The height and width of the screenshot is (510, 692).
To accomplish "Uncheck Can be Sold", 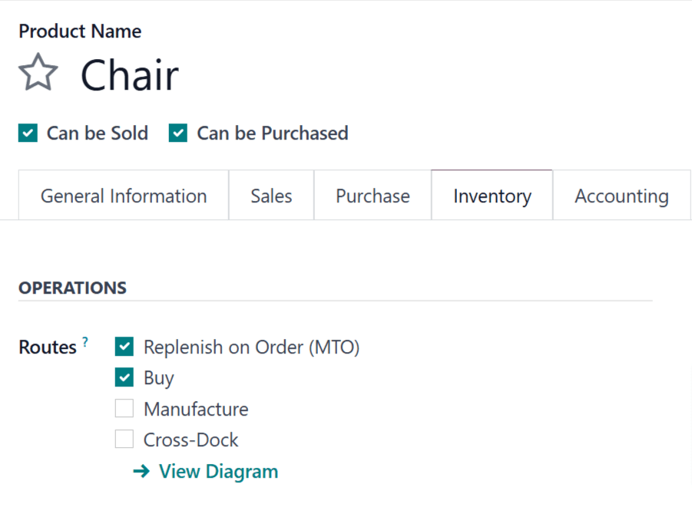I will [27, 133].
